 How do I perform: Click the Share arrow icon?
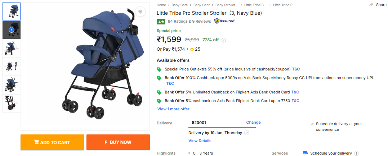coord(371,5)
